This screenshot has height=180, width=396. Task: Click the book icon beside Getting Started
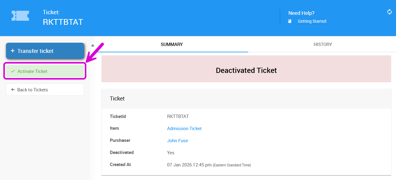point(290,21)
